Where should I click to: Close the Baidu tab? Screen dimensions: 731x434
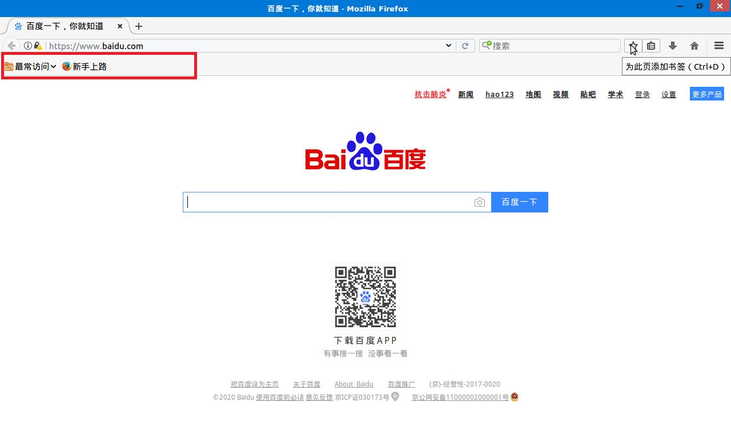[x=120, y=26]
